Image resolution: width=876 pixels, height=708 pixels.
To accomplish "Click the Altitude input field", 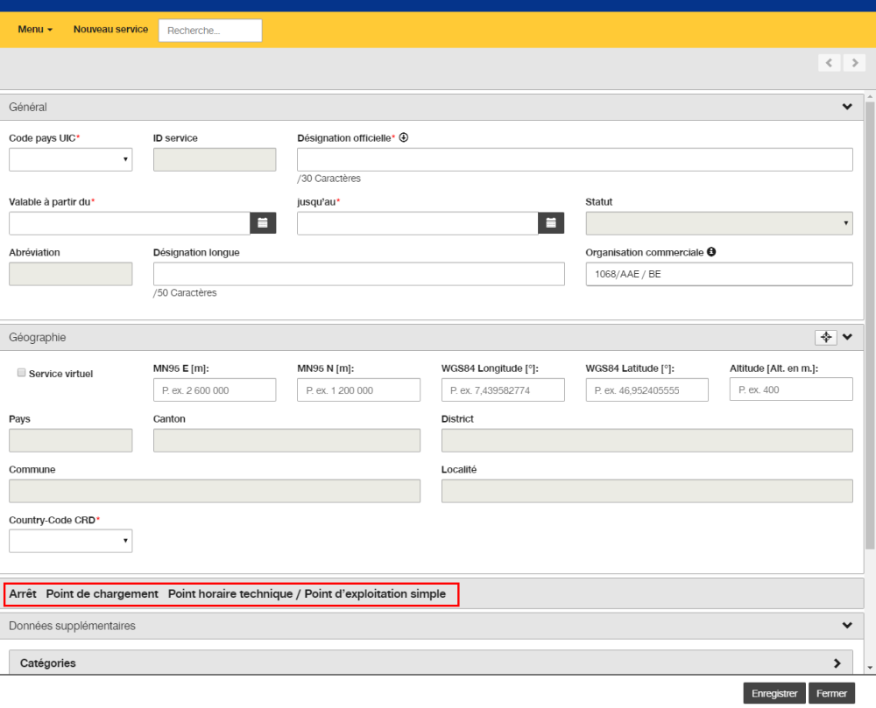I will click(791, 389).
